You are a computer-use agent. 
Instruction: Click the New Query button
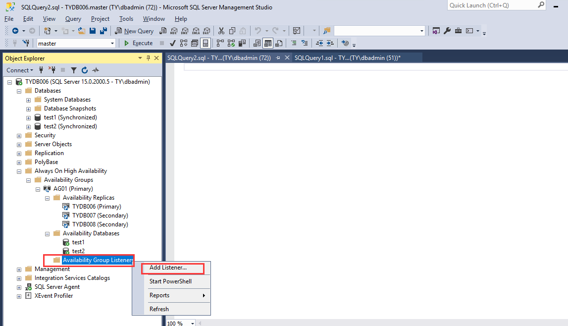click(x=134, y=31)
